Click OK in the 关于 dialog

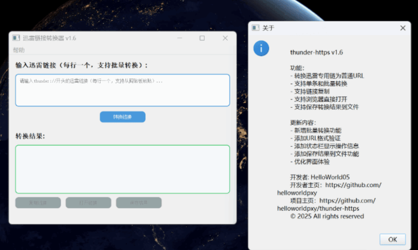pos(392,239)
